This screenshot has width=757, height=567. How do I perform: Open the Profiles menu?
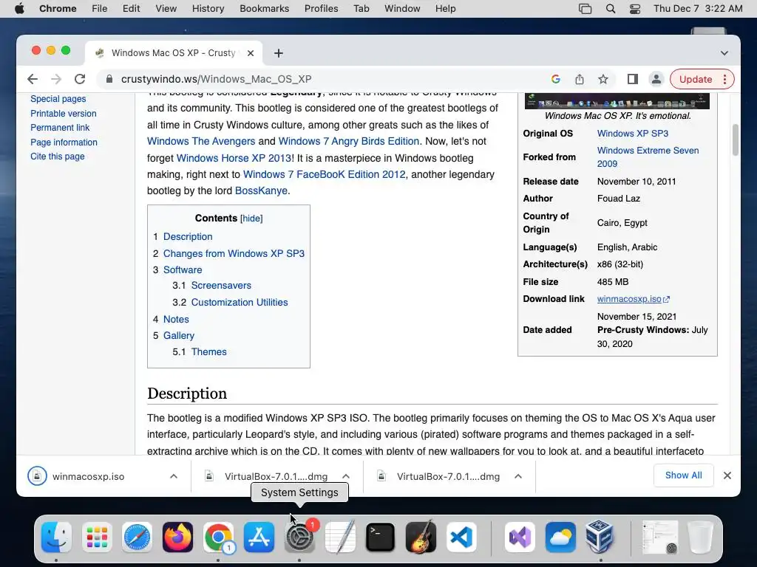coord(321,9)
